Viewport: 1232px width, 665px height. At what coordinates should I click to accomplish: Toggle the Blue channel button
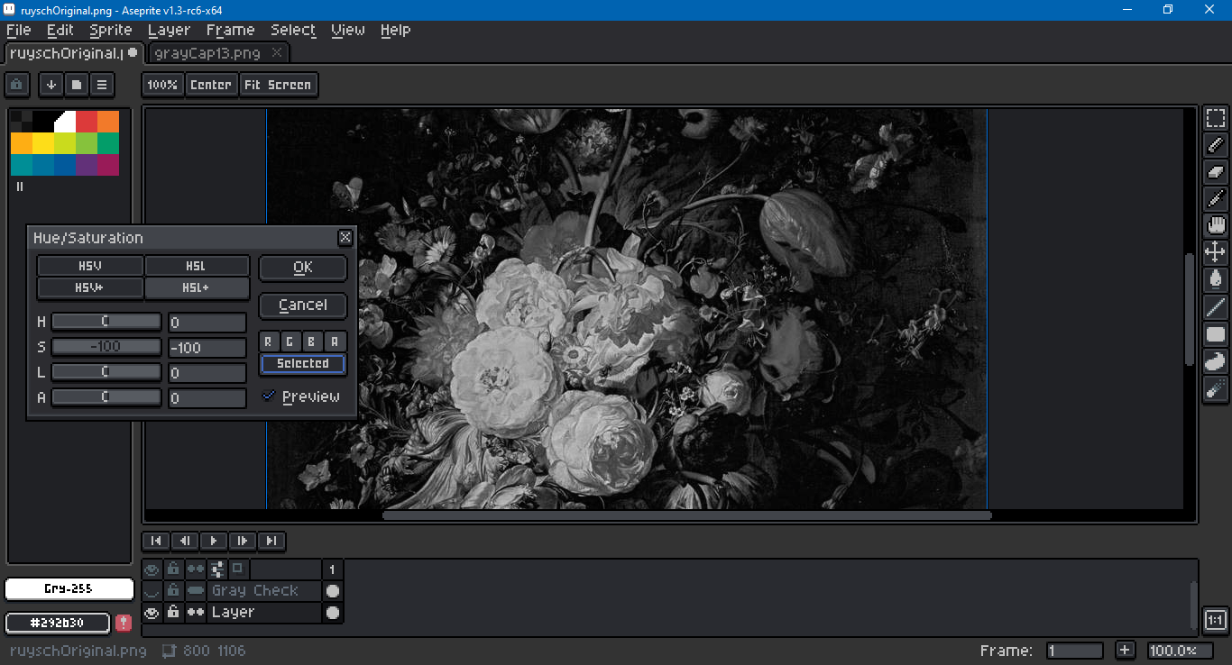(313, 341)
